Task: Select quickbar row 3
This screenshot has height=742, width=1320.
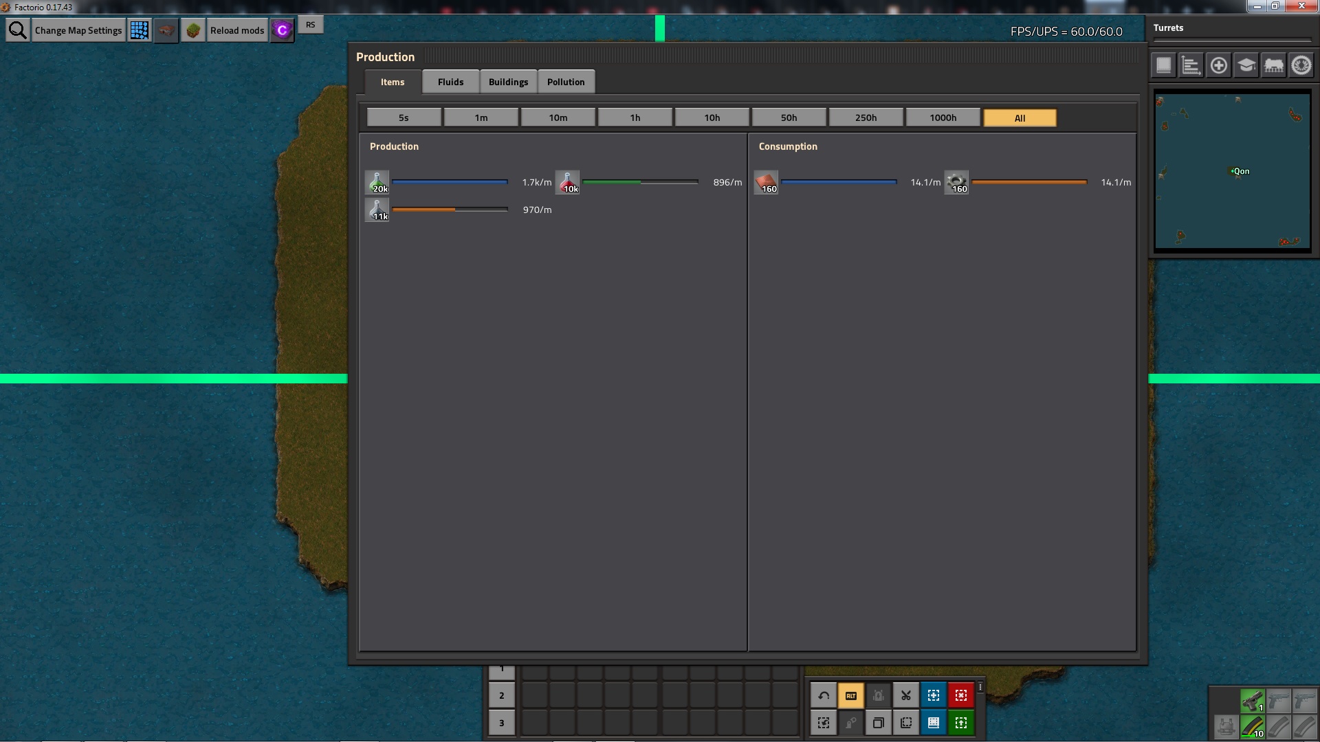Action: (502, 723)
